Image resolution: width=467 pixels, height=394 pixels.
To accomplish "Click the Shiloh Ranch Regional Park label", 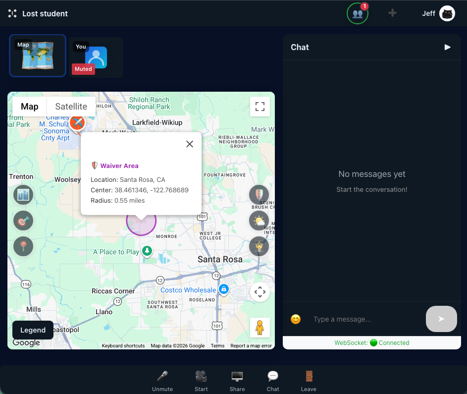I will tap(149, 103).
